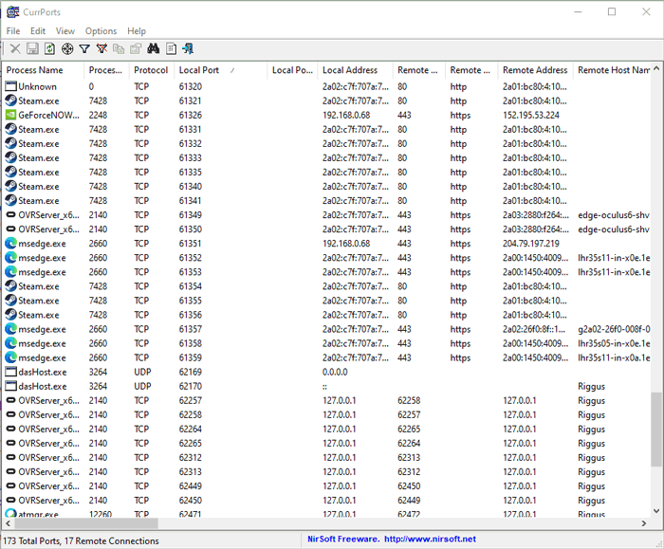Click the atmgr.exe process name
Viewport: 664px width, 549px height.
[38, 514]
